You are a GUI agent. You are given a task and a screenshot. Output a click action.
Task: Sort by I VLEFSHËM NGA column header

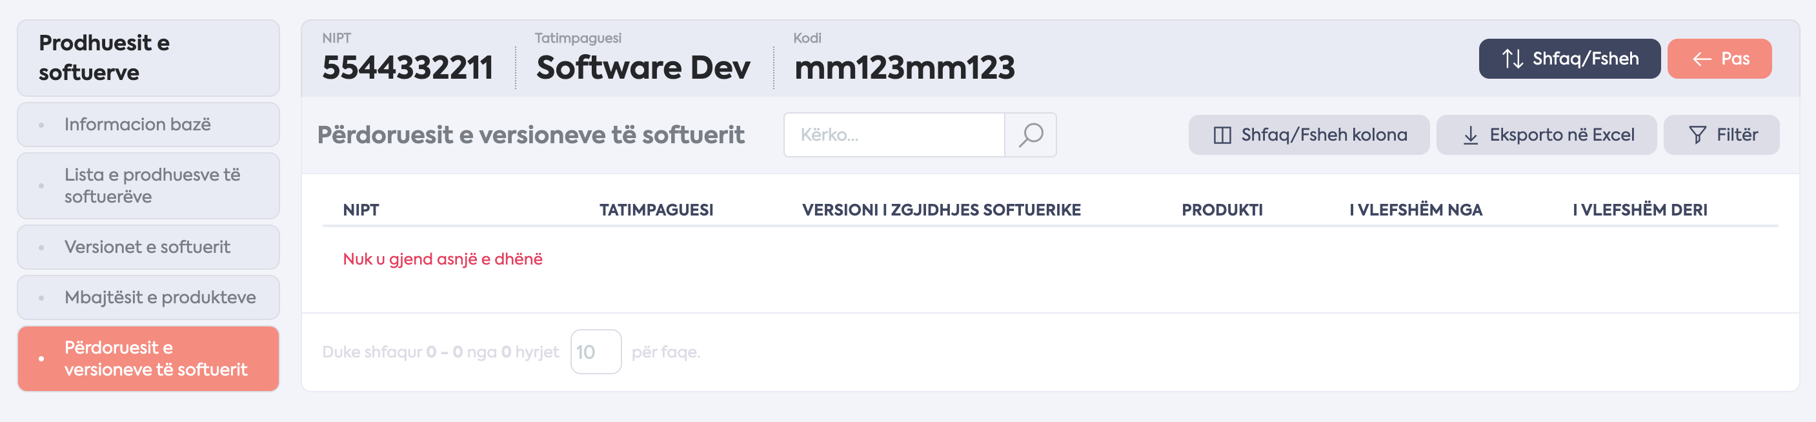[x=1416, y=210]
